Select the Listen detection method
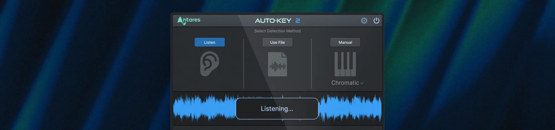 coord(210,42)
